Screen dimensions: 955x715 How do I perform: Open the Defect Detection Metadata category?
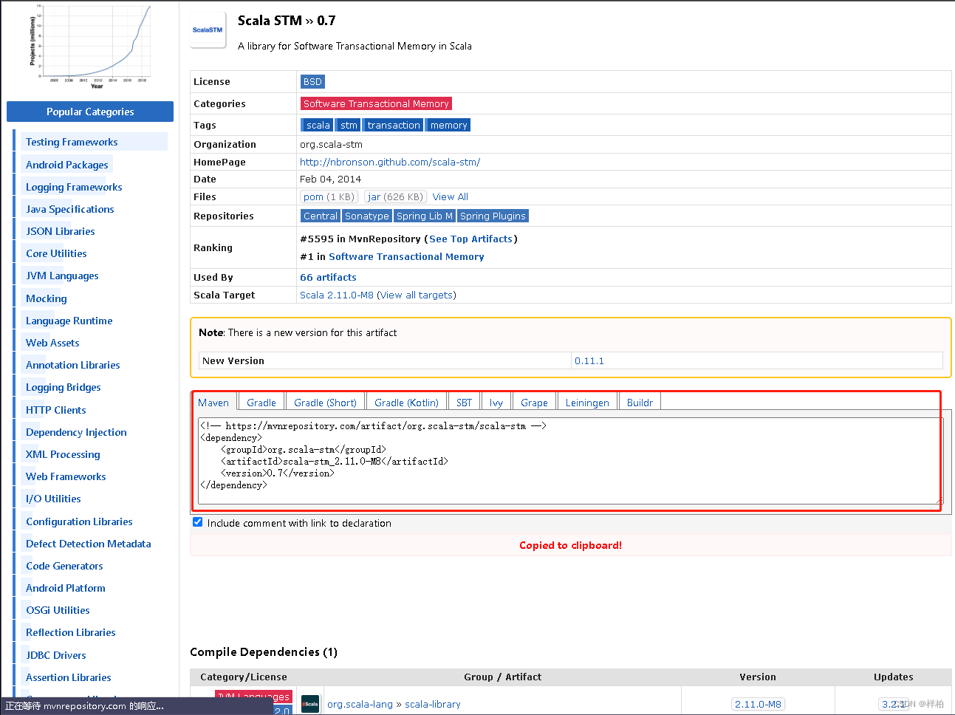[x=89, y=544]
